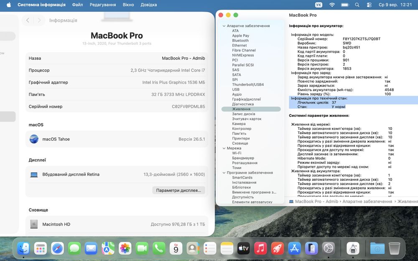The width and height of the screenshot is (418, 261).
Task: Select Сховище in the sidebar
Action: [240, 143]
